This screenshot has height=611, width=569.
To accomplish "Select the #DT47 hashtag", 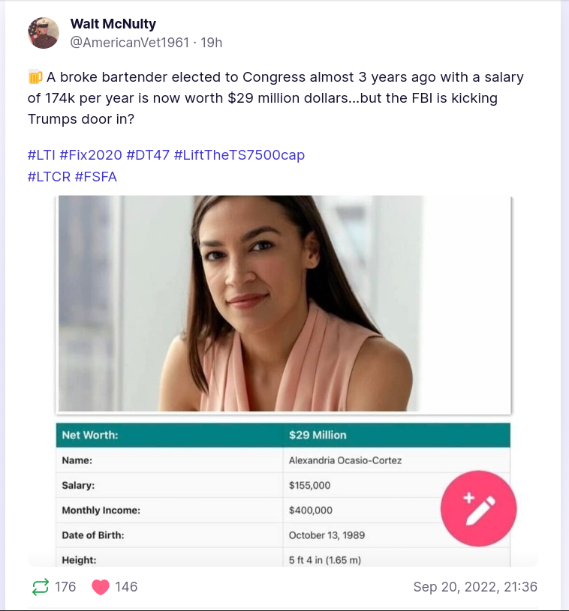I will point(147,155).
